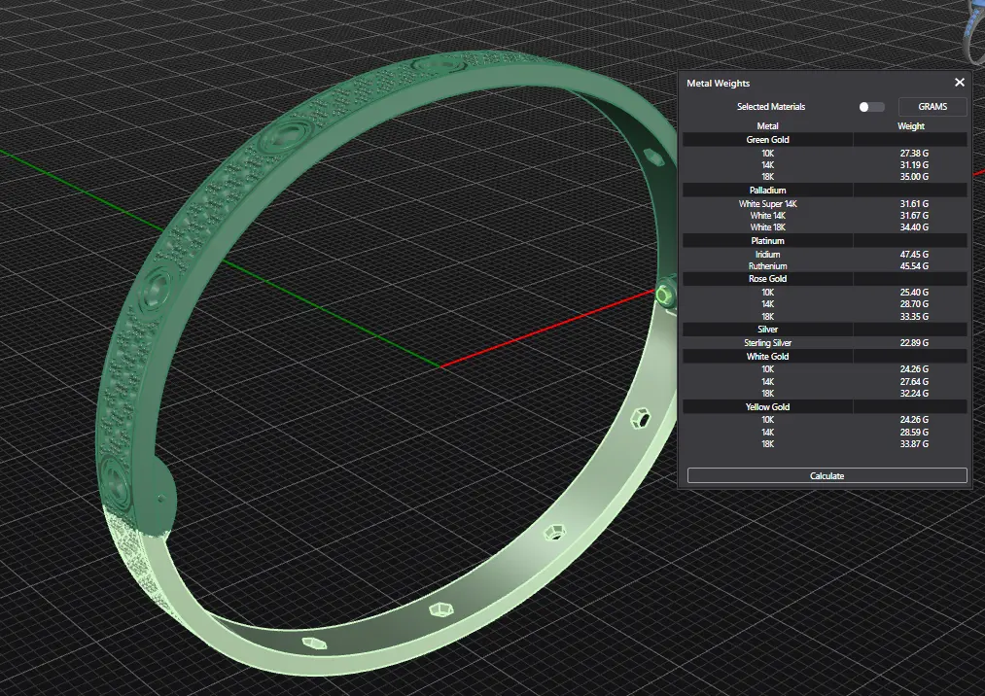
Task: Click the Calculate button
Action: pos(827,475)
